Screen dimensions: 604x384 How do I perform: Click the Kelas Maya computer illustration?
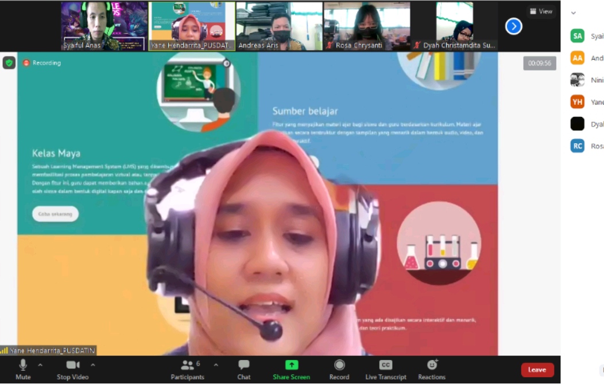[x=199, y=93]
